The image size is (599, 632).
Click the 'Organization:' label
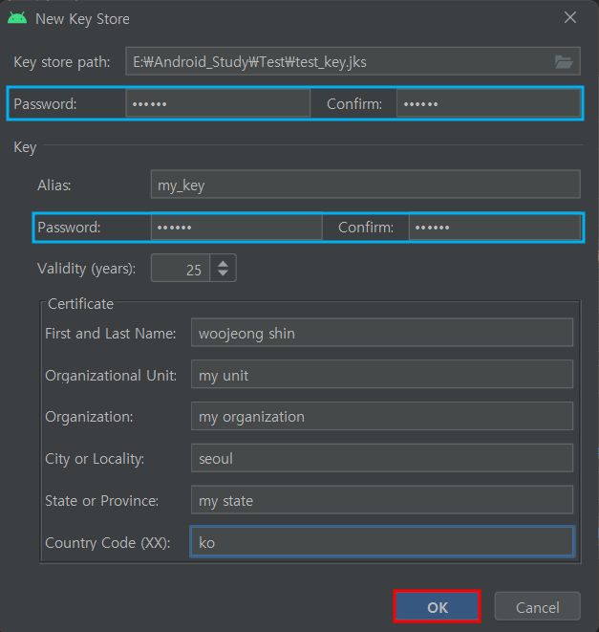(x=89, y=417)
